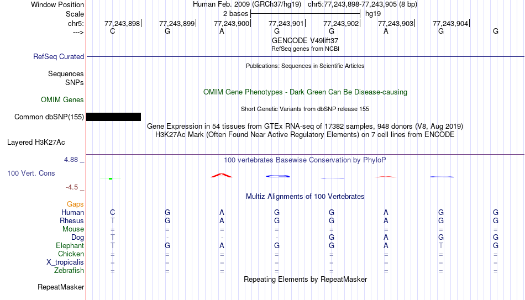Click the position label 77,243,902
The height and width of the screenshot is (300, 525).
[341, 23]
